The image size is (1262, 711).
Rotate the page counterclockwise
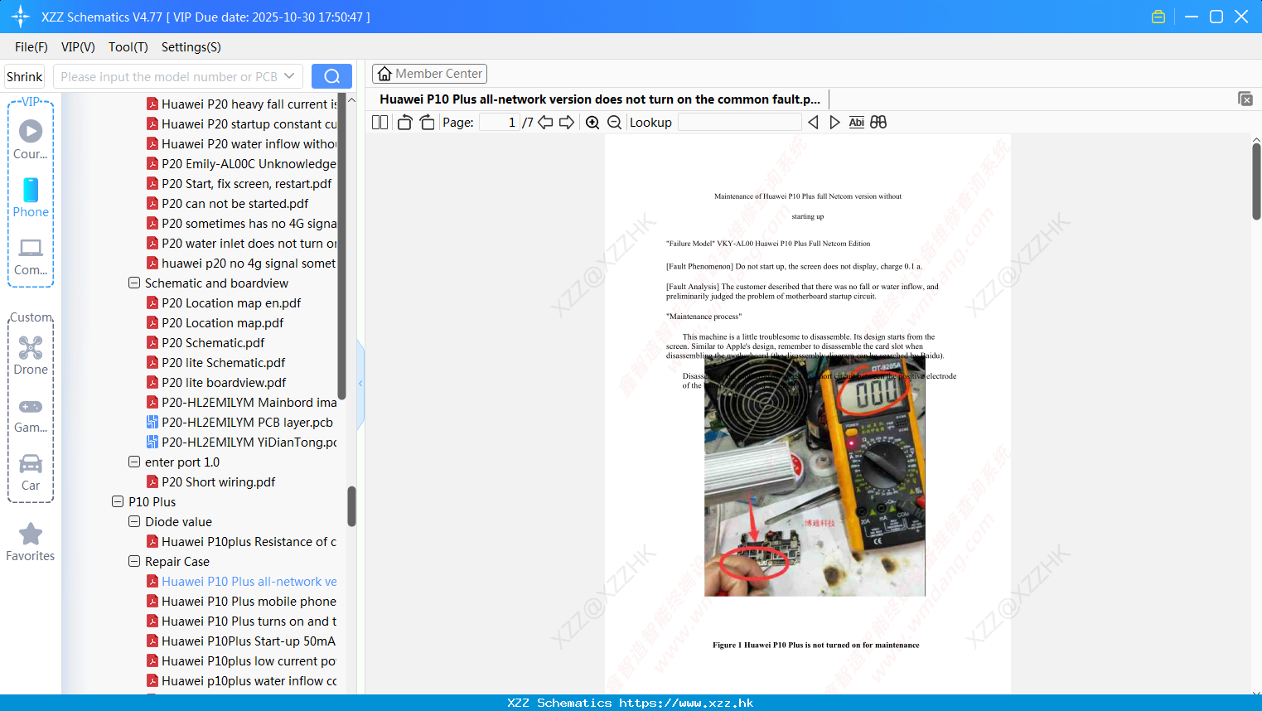click(x=404, y=122)
